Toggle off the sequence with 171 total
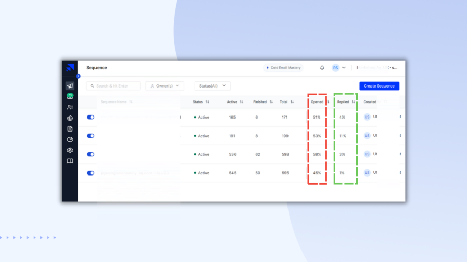 91,117
